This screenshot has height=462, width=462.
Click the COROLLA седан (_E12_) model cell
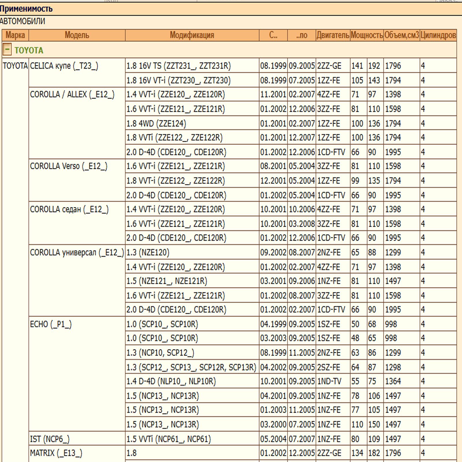tap(69, 209)
